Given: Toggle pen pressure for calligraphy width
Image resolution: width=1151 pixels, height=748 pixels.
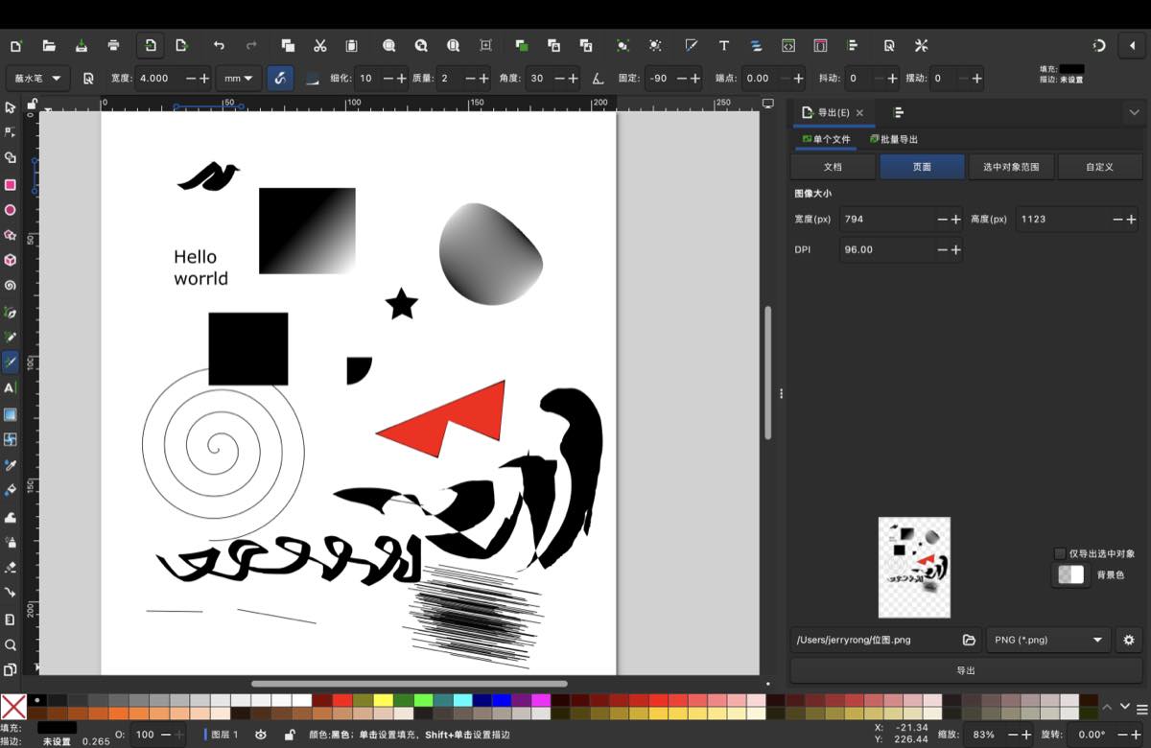Looking at the screenshot, I should 280,79.
